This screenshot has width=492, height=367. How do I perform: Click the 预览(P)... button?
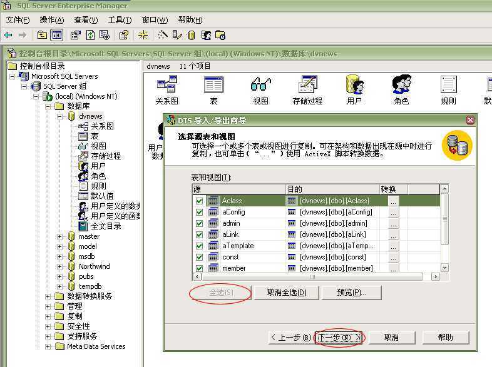pyautogui.click(x=352, y=293)
